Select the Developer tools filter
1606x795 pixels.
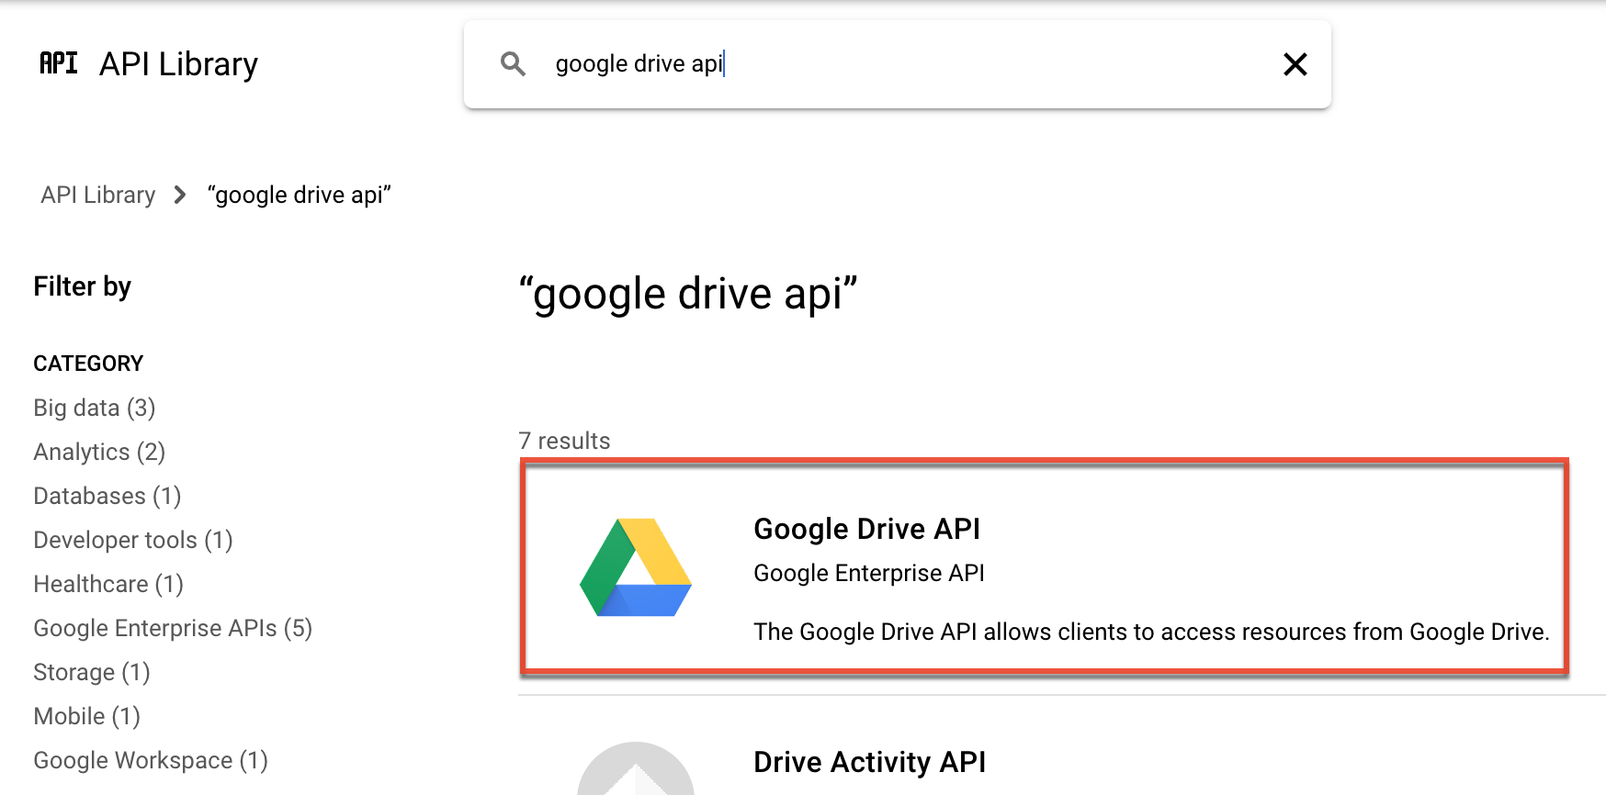[x=132, y=540]
